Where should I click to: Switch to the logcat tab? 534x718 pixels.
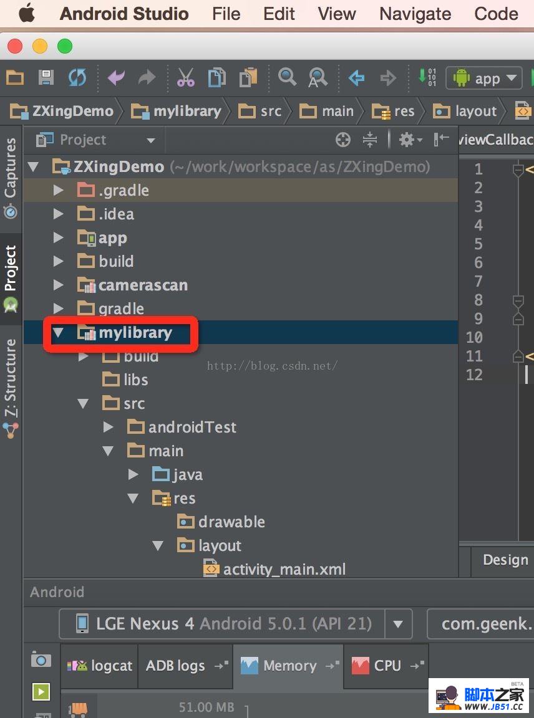click(x=99, y=666)
